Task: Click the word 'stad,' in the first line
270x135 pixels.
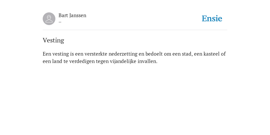Action: [x=187, y=54]
